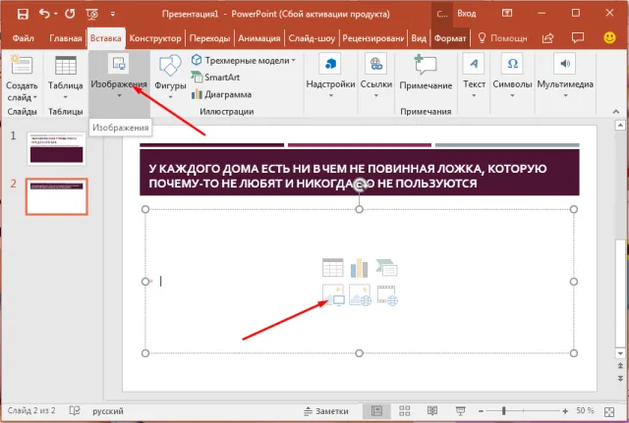This screenshot has height=423, width=629.
Task: Click the slide title text box
Action: click(360, 173)
